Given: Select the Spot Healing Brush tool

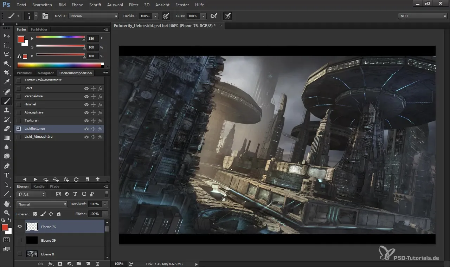Looking at the screenshot, I should coord(7,92).
